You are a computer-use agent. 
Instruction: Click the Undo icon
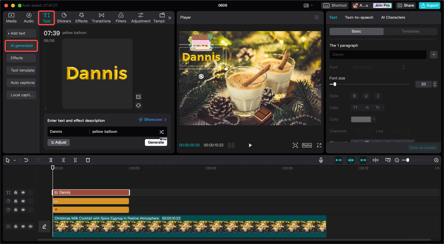(x=26, y=160)
